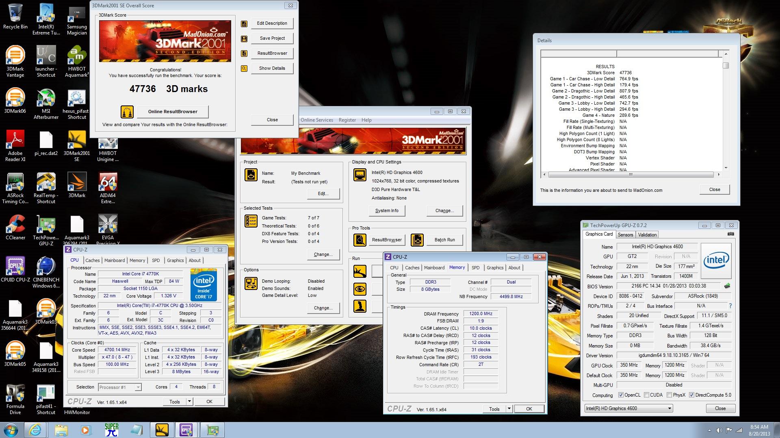Click the volume speaker icon in system tray
Viewport: 780px width, 438px height.
pyautogui.click(x=719, y=430)
